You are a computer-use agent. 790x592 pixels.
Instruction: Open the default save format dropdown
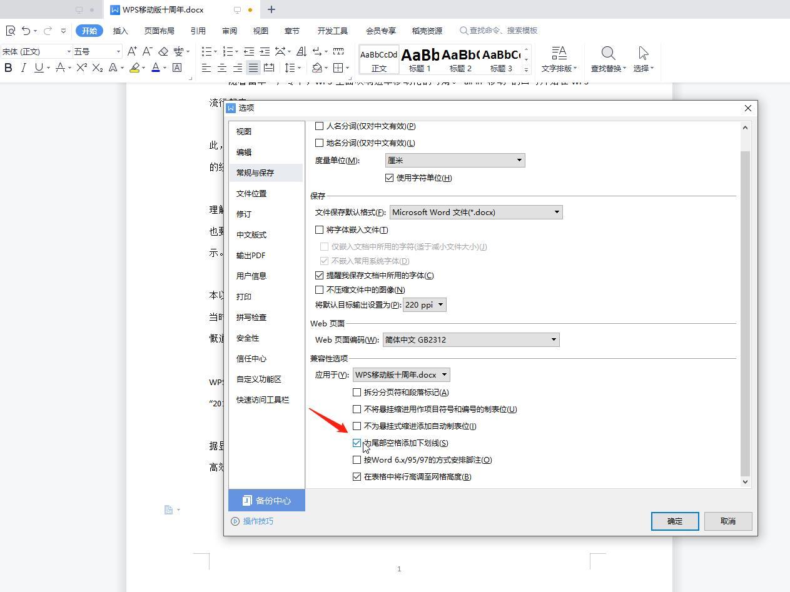(x=476, y=212)
